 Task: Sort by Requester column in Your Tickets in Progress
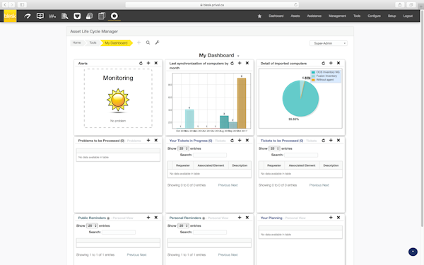183,165
